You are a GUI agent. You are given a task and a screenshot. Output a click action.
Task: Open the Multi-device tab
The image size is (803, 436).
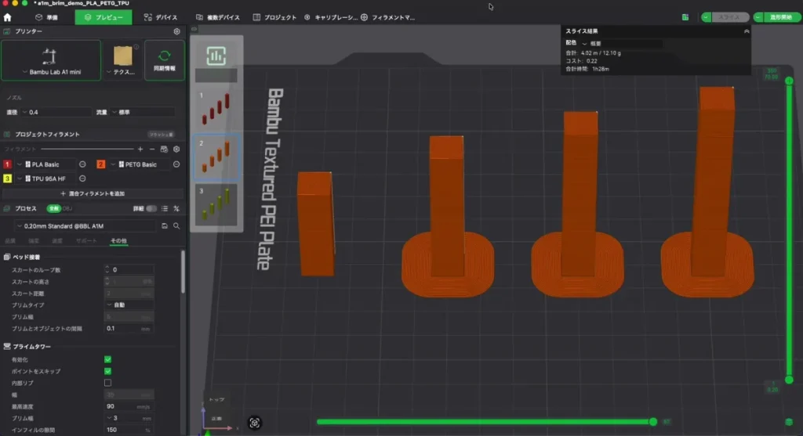click(218, 17)
